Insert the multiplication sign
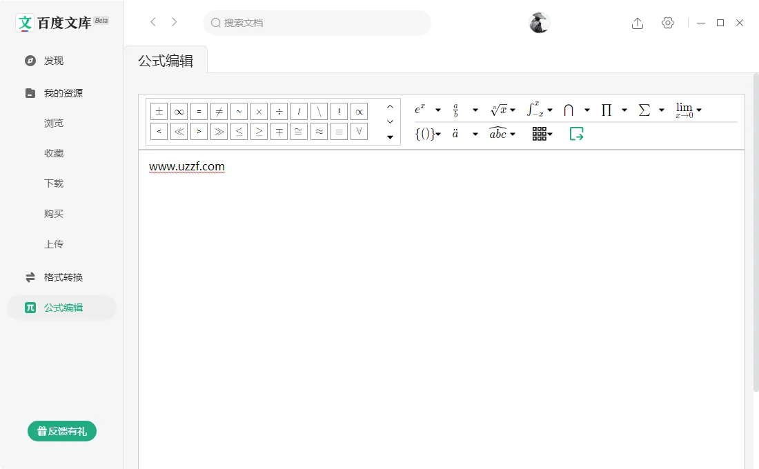Screen dimensions: 759x469 [259, 111]
